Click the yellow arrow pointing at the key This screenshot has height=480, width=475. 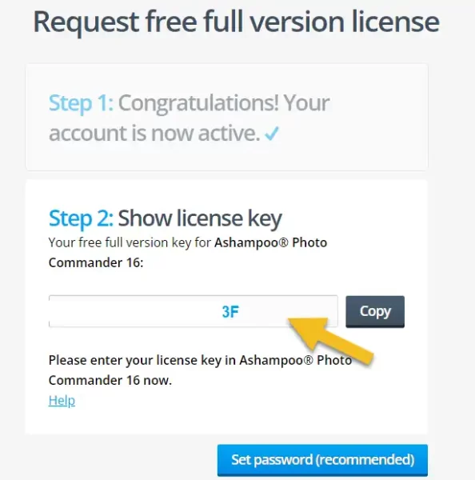click(x=330, y=340)
